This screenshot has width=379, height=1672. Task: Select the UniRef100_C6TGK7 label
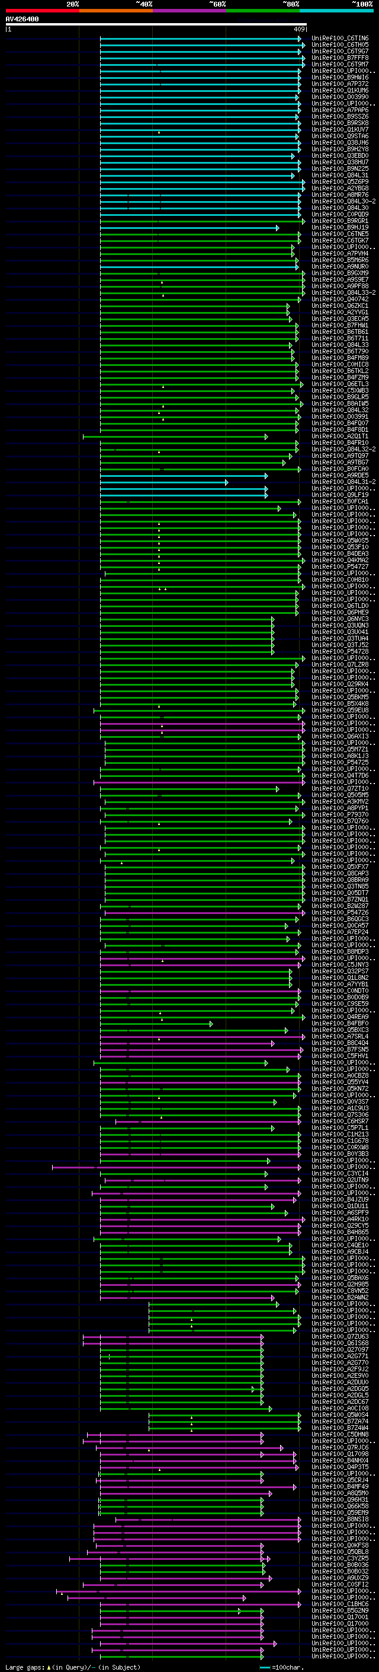point(340,241)
